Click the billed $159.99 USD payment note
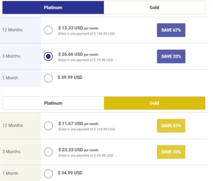Image resolution: width=213 pixels, height=181 pixels. click(86, 34)
